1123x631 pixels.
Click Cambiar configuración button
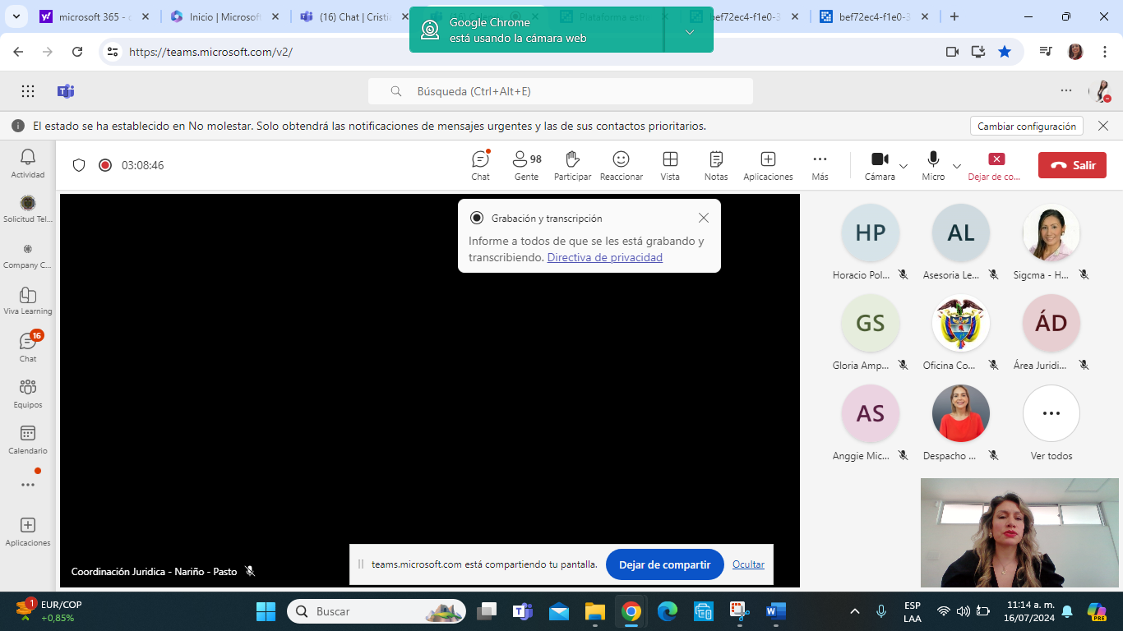pos(1027,126)
